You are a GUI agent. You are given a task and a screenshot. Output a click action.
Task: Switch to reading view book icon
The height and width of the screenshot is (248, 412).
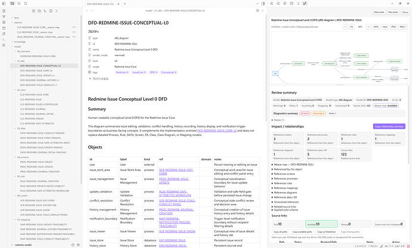pyautogui.click(x=257, y=11)
